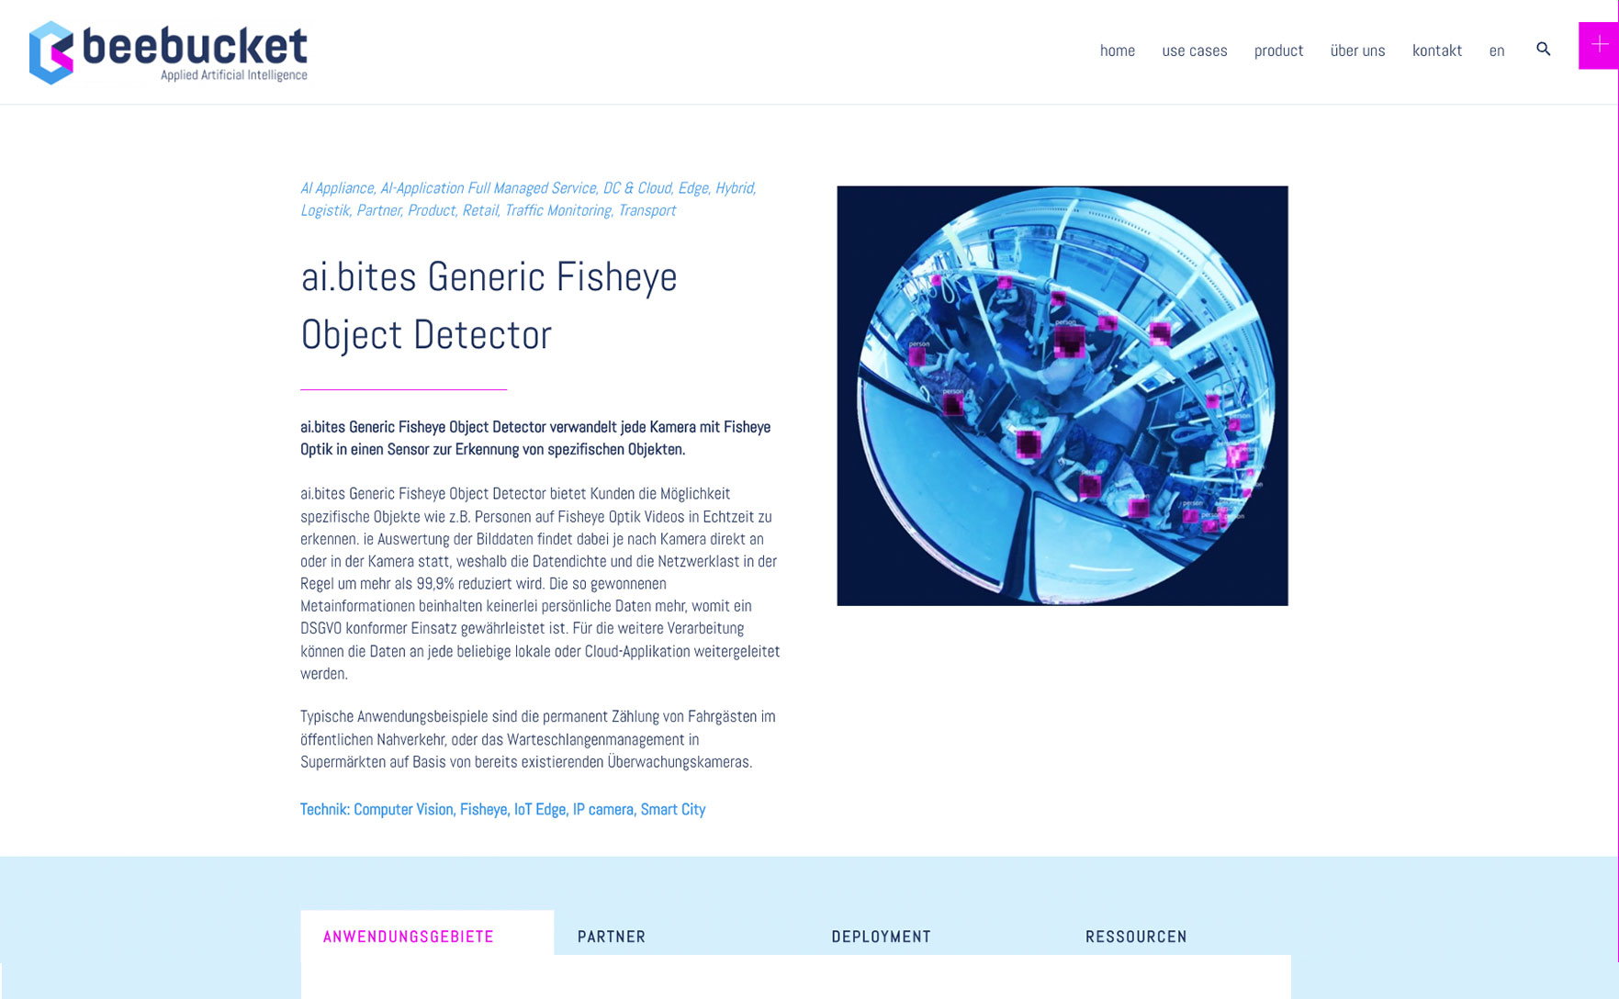Follow the AI Appliance category link
The image size is (1619, 999).
click(x=337, y=188)
